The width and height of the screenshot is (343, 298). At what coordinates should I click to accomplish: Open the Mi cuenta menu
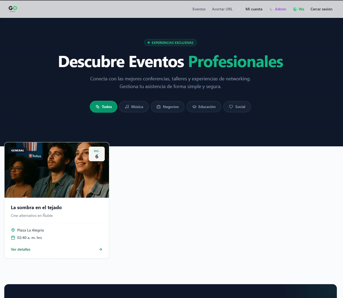point(254,9)
